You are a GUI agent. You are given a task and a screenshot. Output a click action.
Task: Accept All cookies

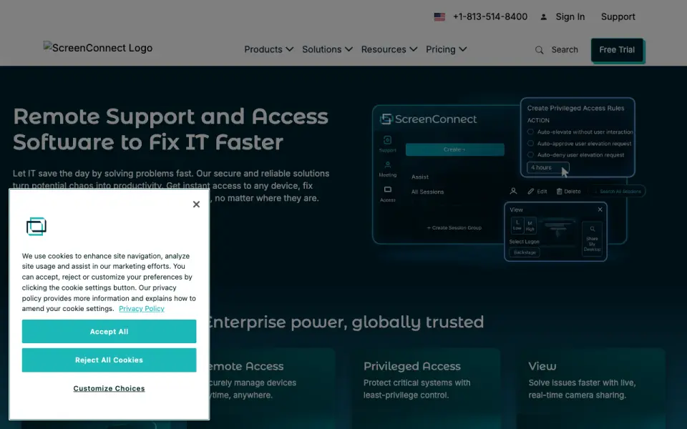click(x=109, y=331)
